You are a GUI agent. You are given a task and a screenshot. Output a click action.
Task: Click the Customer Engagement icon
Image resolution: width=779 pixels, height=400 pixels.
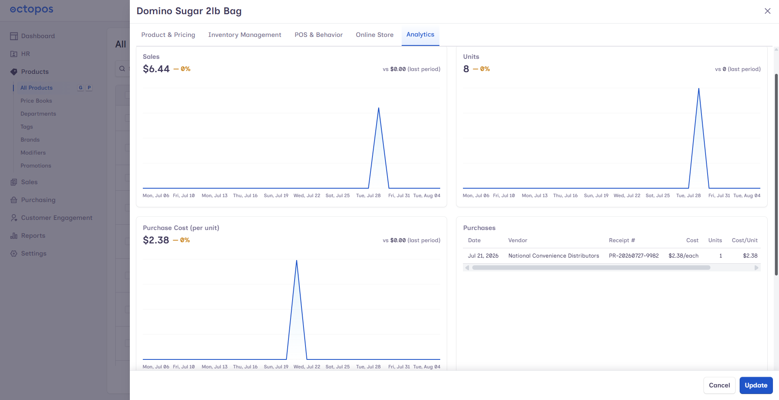point(14,218)
